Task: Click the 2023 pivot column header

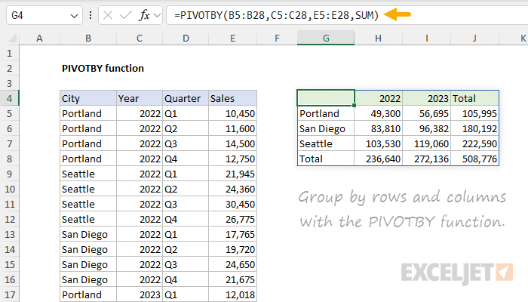Action: tap(427, 98)
